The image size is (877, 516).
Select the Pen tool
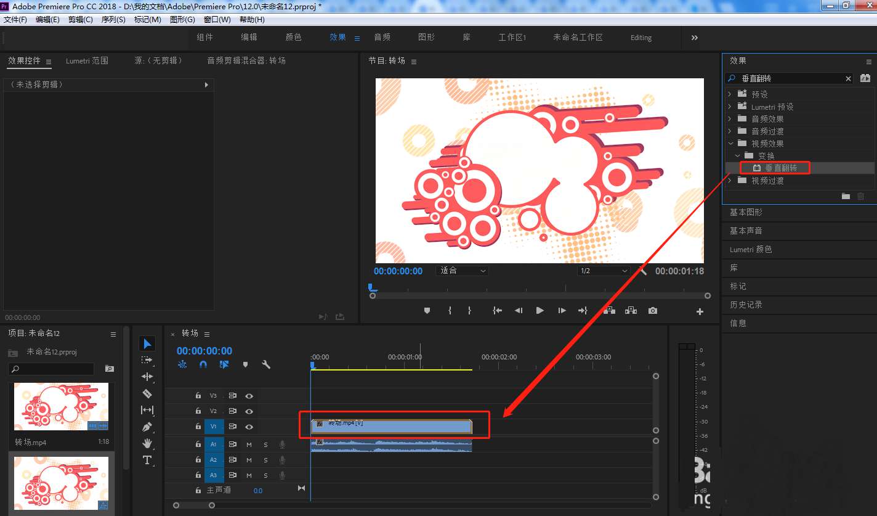coord(147,427)
